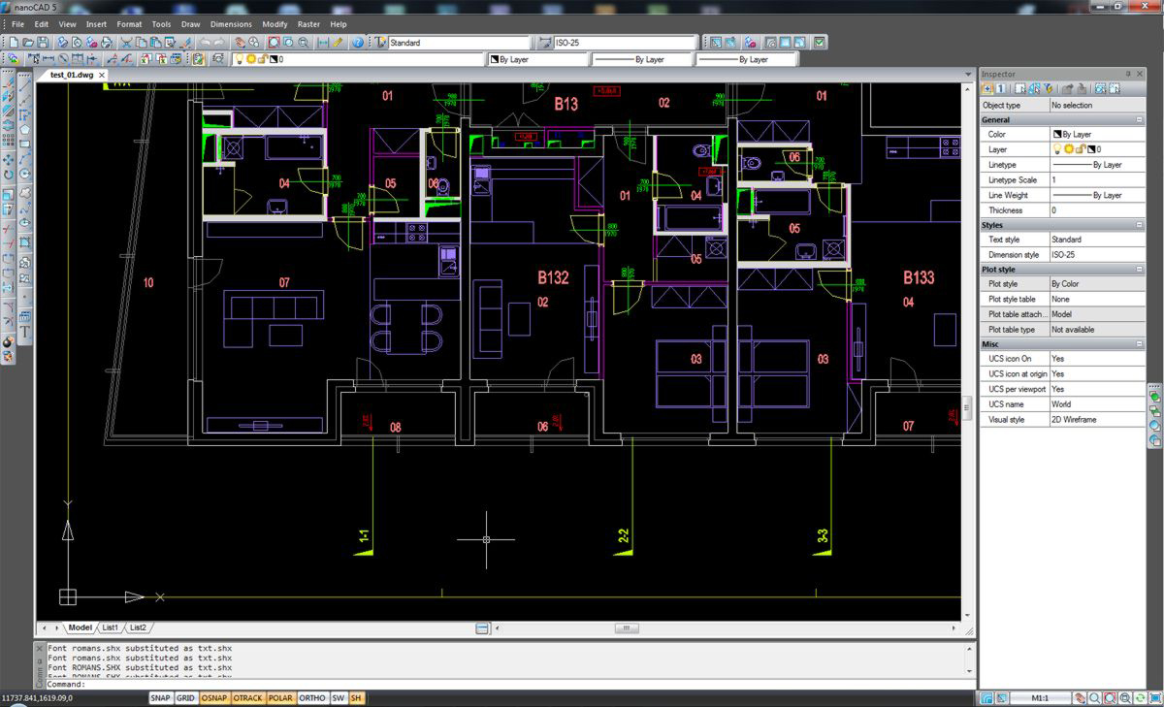Screen dimensions: 1164x707
Task: Open the Standard text style dropdown
Action: coord(458,43)
